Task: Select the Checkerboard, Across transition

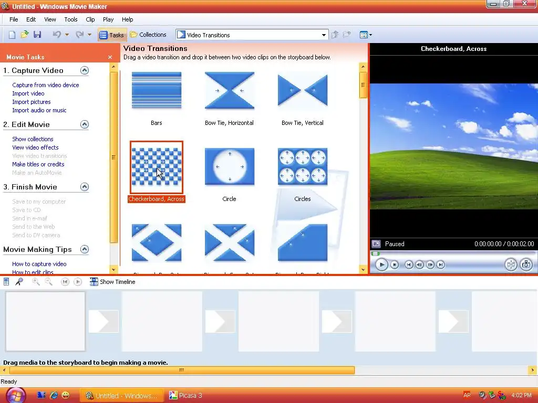Action: coord(157,167)
